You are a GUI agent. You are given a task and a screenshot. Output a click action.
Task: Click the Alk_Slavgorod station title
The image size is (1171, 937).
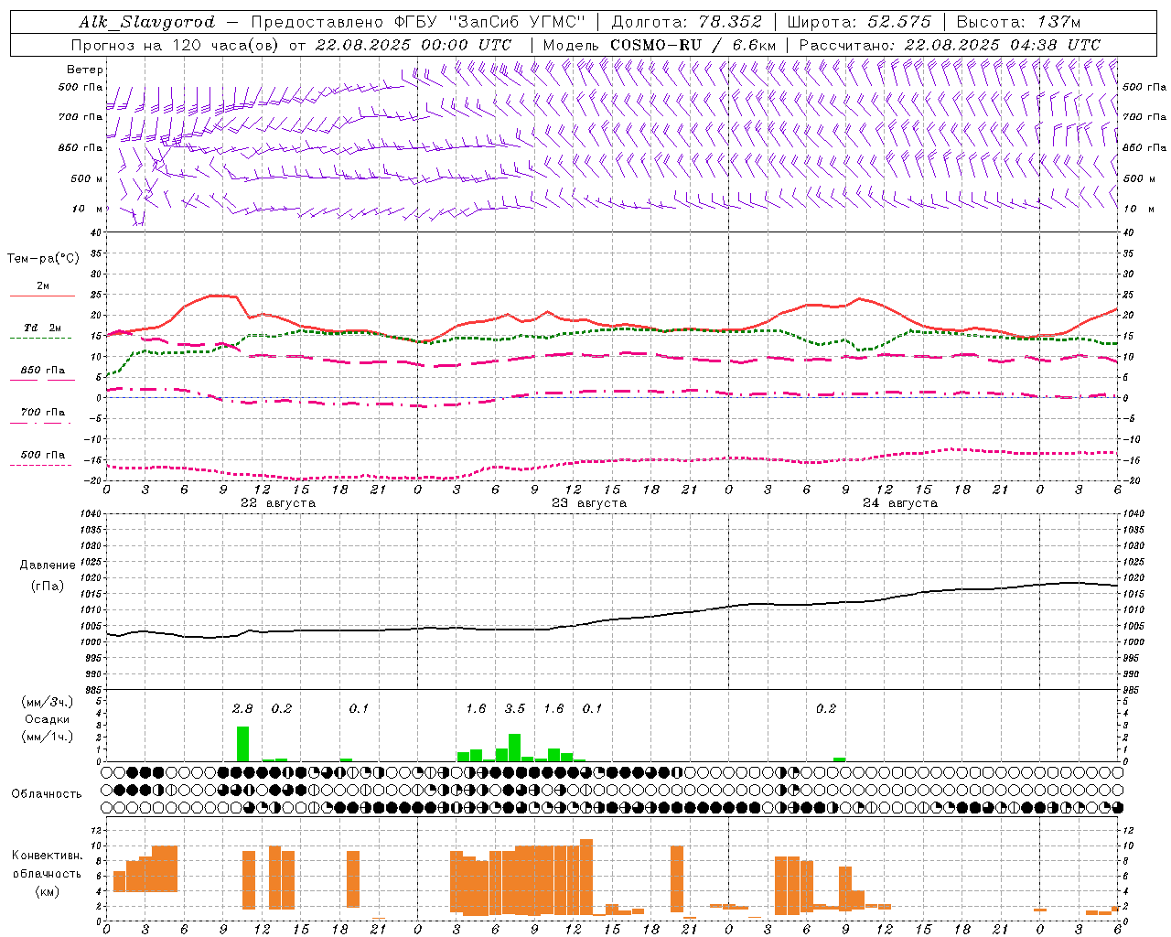pos(147,22)
